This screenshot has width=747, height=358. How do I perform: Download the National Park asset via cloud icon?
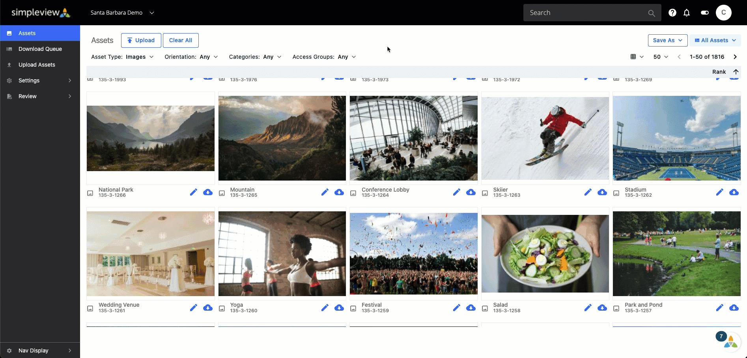click(208, 192)
